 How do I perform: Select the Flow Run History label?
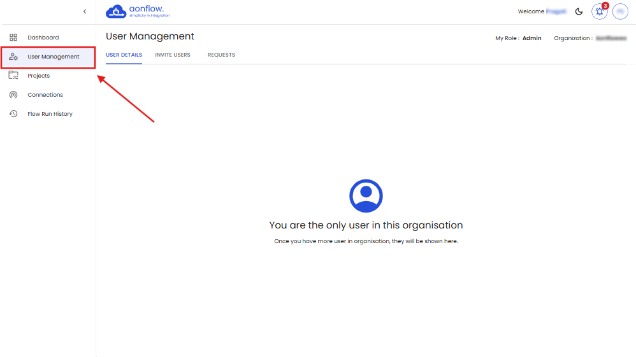pyautogui.click(x=50, y=114)
